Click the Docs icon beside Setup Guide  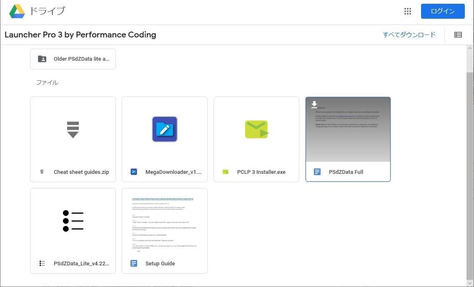134,263
